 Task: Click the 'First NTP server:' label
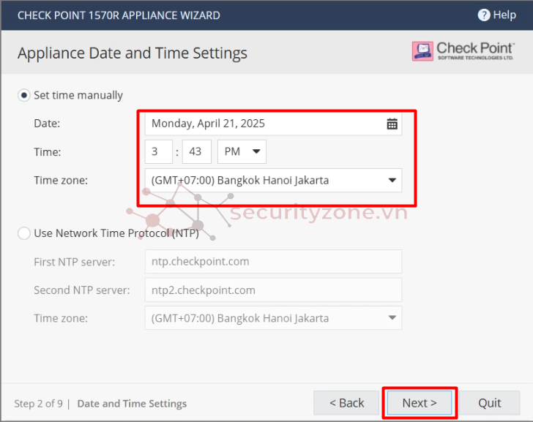coord(75,262)
